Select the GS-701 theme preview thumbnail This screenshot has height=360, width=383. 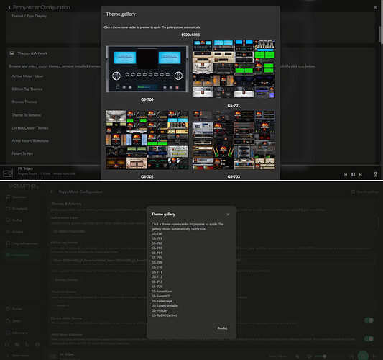point(234,69)
